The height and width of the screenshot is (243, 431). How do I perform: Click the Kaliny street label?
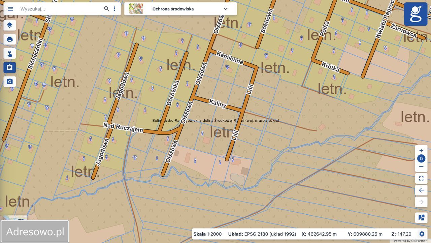click(x=218, y=103)
